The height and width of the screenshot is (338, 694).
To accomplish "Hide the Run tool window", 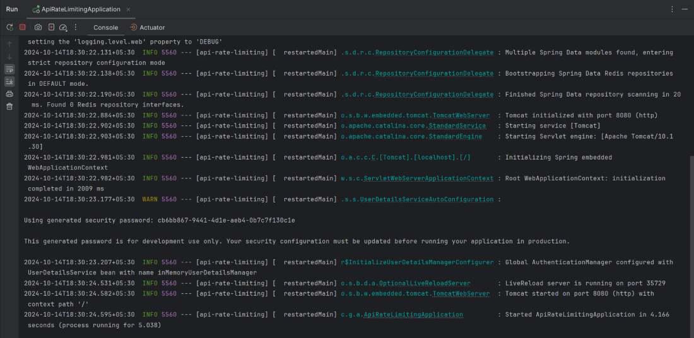I will [x=683, y=9].
